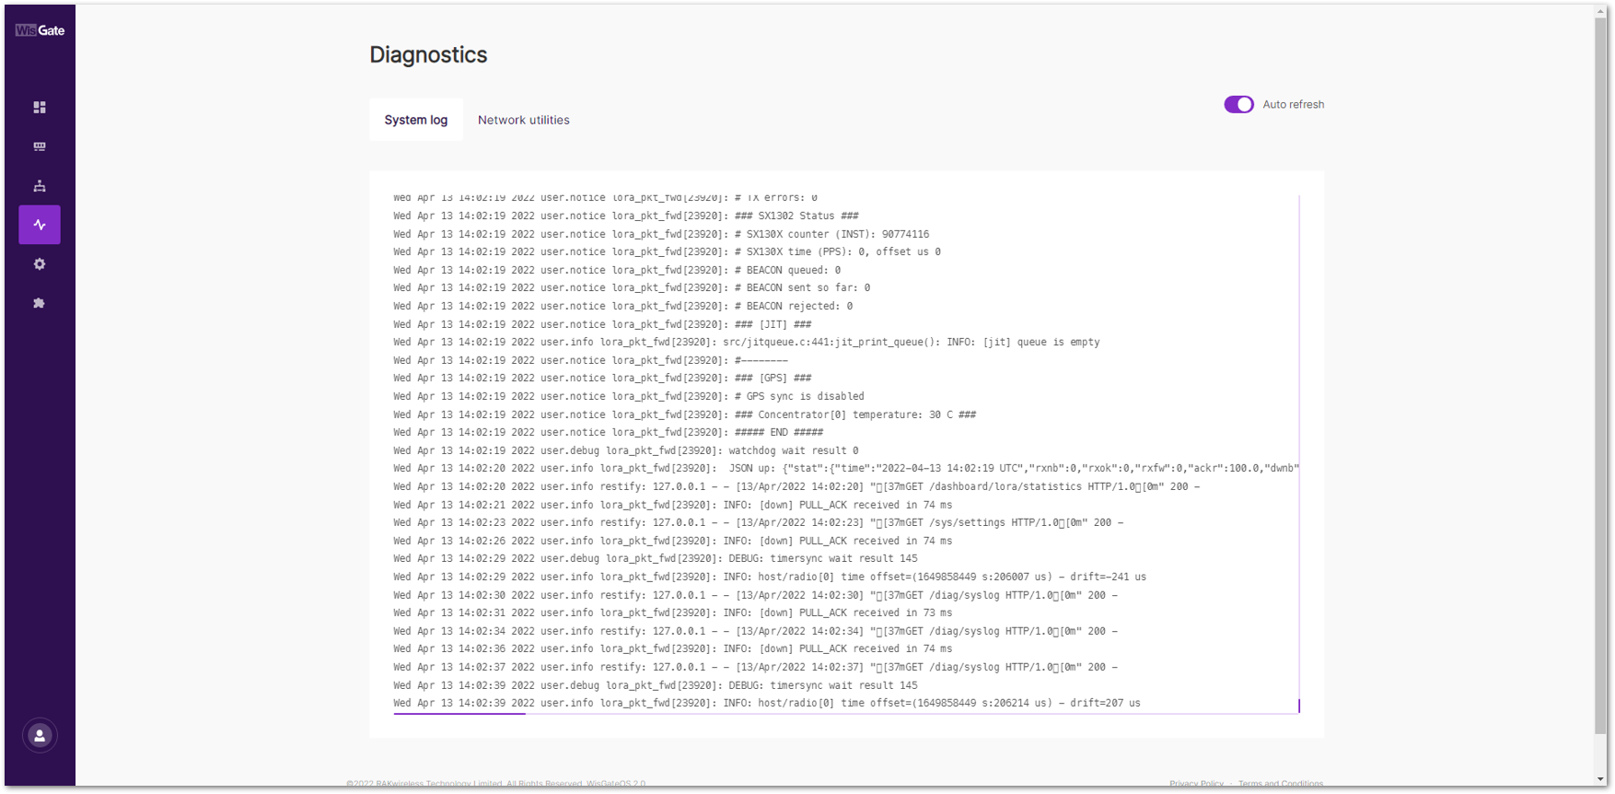The height and width of the screenshot is (794, 1615).
Task: Open the Dashboard grid icon in sidebar
Action: tap(40, 108)
